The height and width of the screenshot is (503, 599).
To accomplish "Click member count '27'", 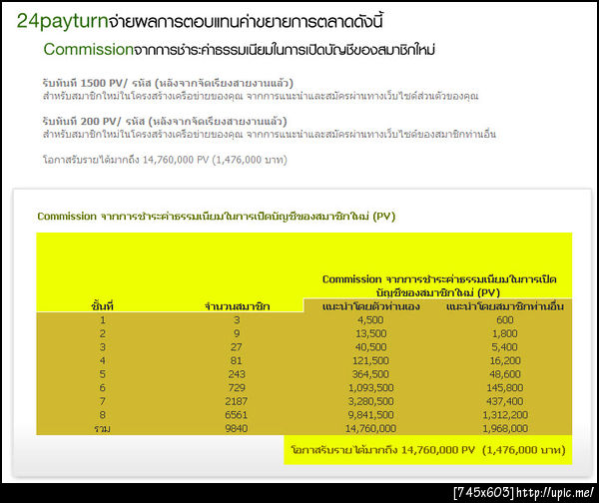I will (x=237, y=347).
